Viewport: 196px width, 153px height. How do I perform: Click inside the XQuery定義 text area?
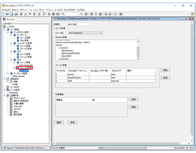pyautogui.click(x=96, y=50)
